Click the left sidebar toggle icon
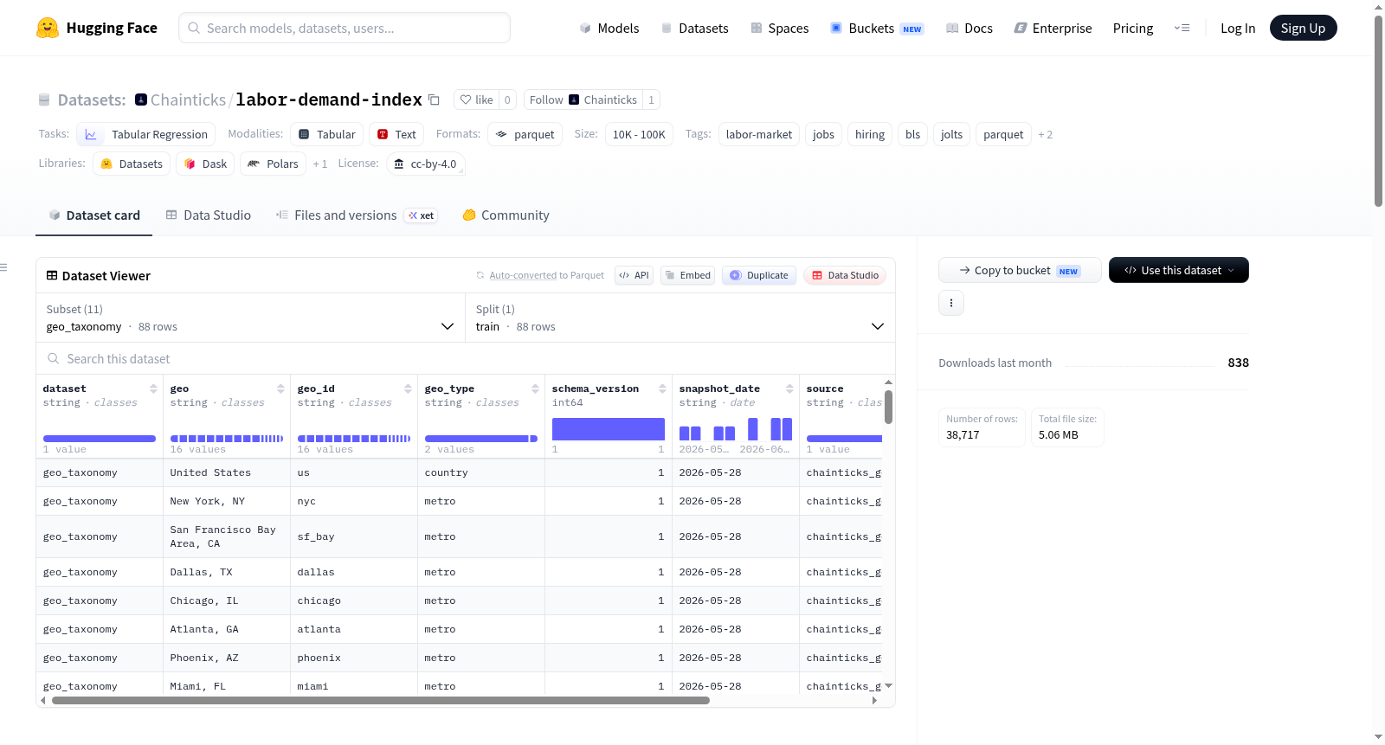This screenshot has height=745, width=1385. point(3,267)
